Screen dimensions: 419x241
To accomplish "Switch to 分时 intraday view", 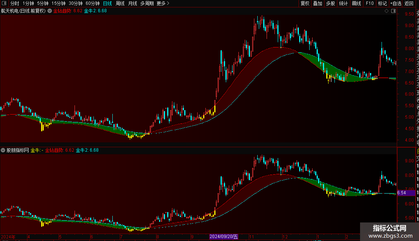I will (15, 3).
